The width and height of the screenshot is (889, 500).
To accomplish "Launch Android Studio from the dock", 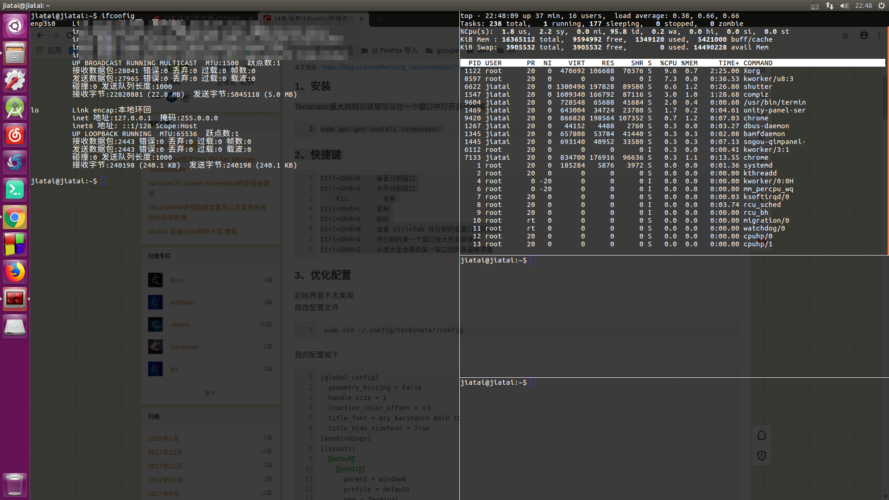I will pos(15,108).
